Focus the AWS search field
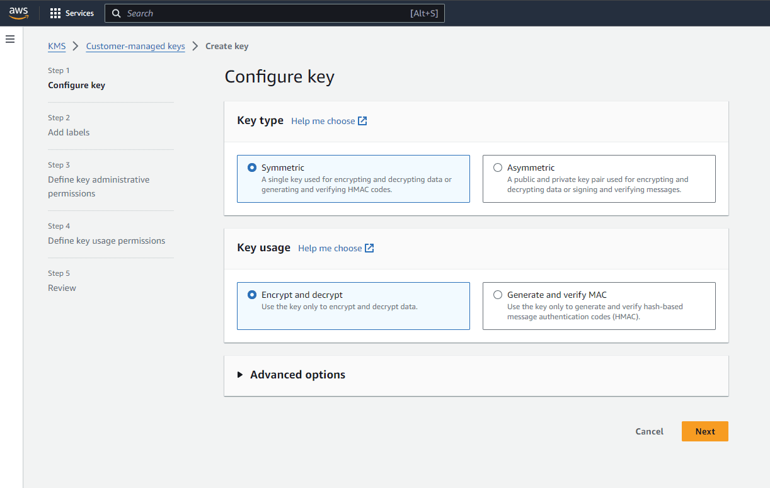Image resolution: width=770 pixels, height=488 pixels. click(x=265, y=13)
